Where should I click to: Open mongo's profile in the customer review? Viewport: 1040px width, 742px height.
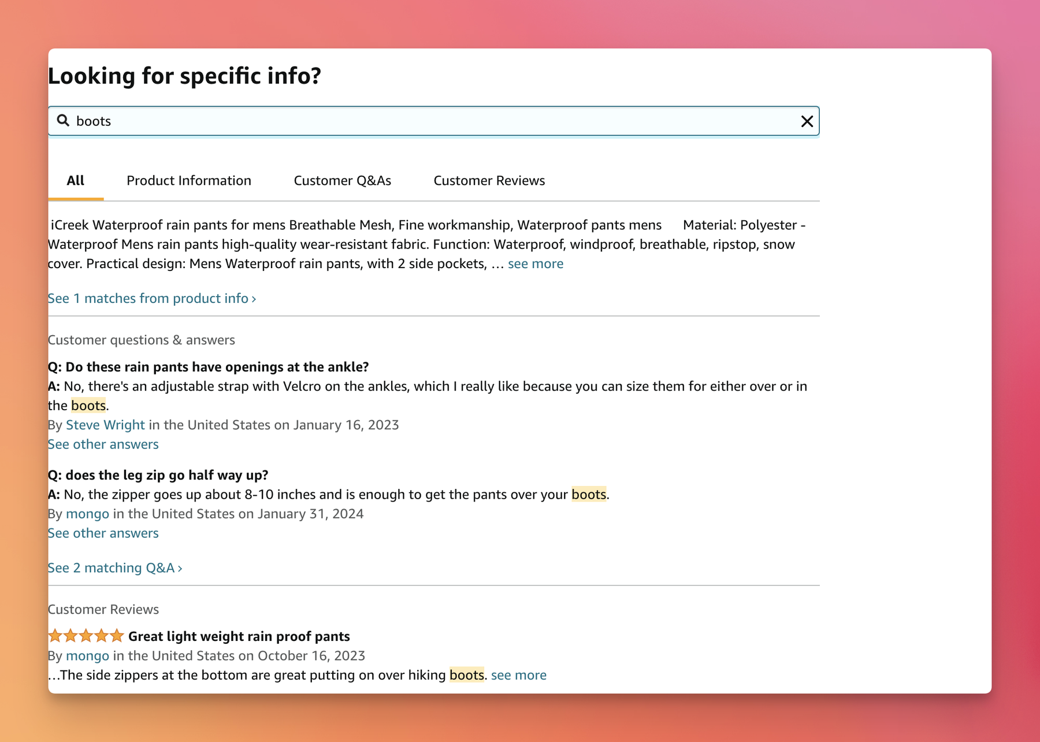(88, 655)
